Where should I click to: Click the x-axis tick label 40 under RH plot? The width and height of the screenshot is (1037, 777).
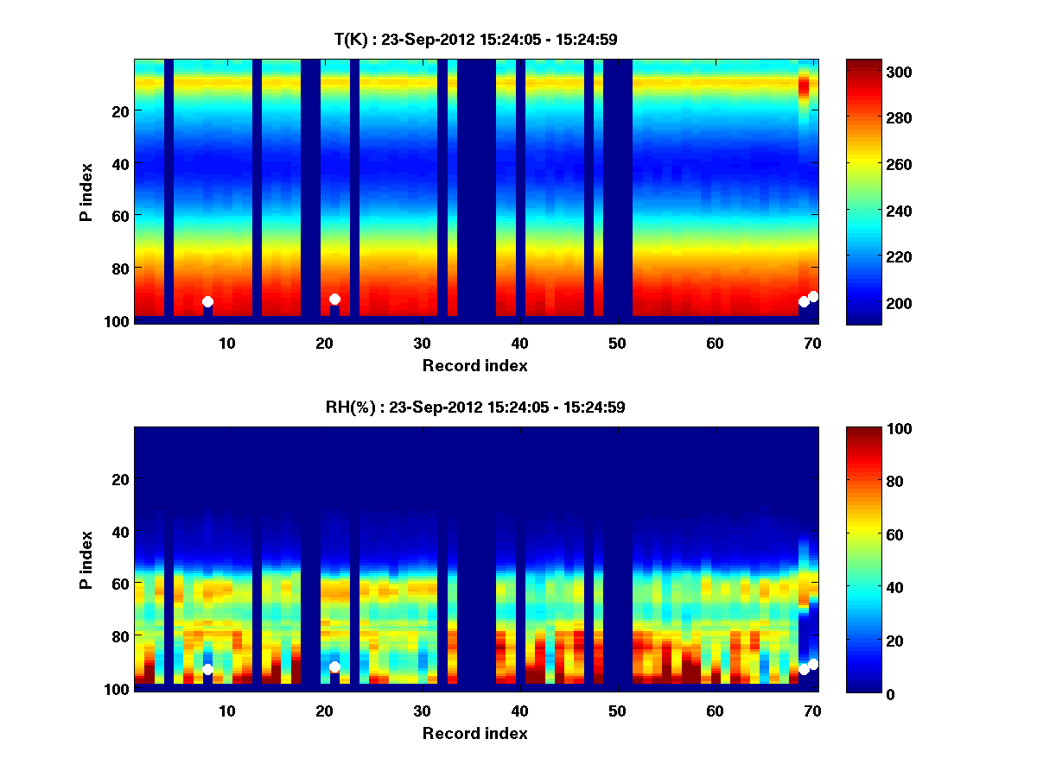[x=519, y=711]
